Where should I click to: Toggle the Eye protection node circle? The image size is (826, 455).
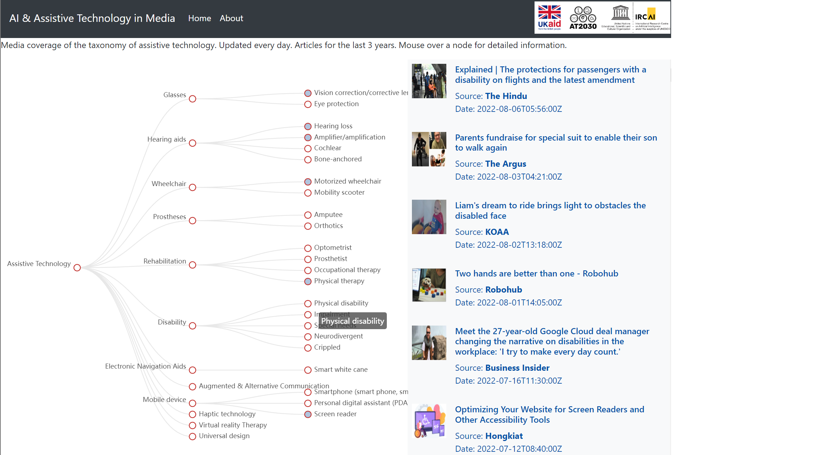pos(308,104)
